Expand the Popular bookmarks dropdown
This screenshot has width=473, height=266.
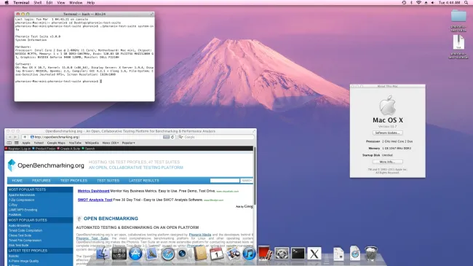[x=129, y=143]
